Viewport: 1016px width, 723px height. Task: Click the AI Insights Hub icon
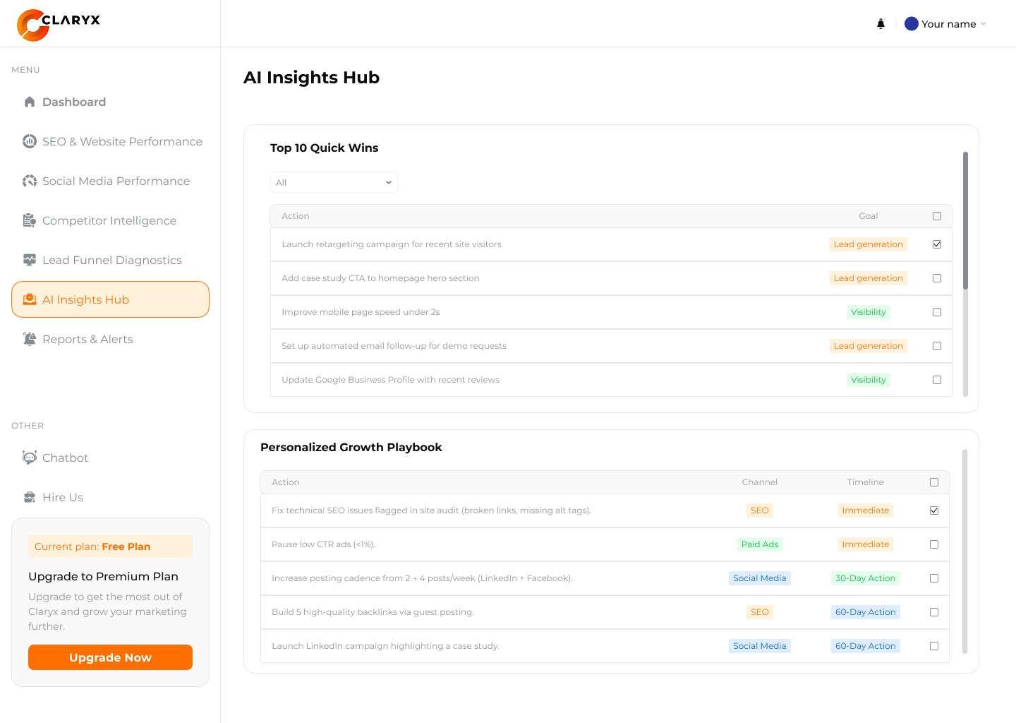click(30, 299)
